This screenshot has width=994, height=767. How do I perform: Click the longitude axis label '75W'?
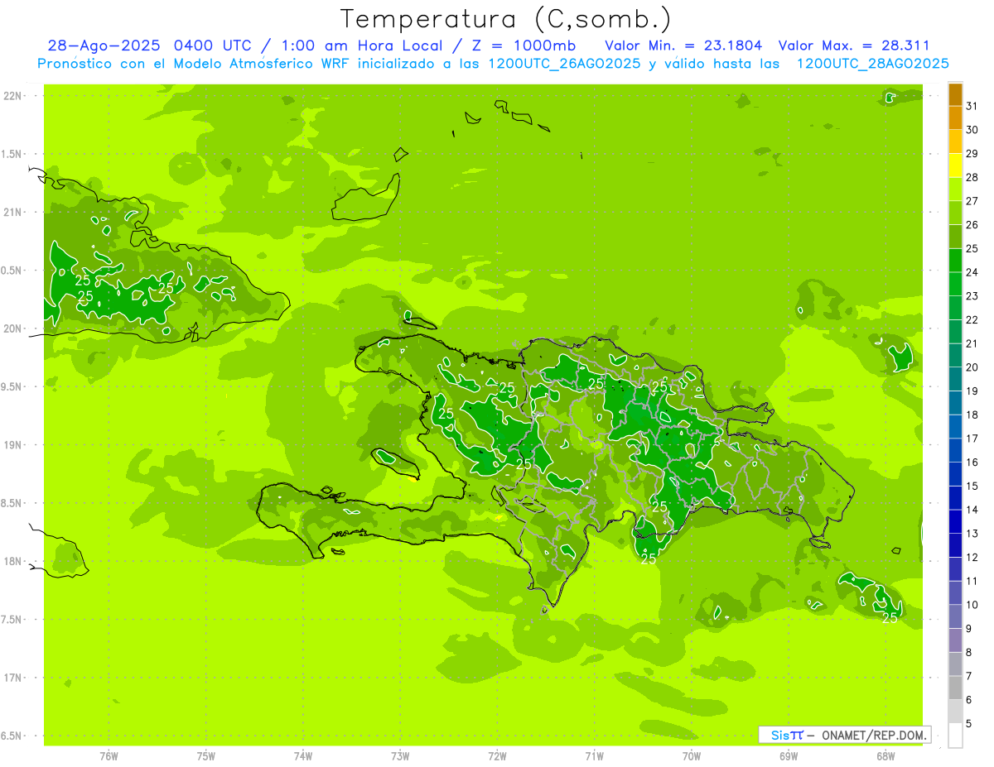point(206,756)
